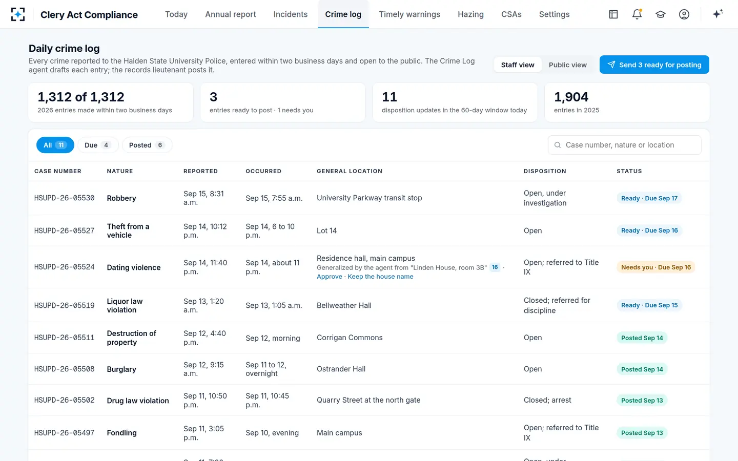Image resolution: width=738 pixels, height=461 pixels.
Task: Click the Case Number column header
Action: point(58,171)
